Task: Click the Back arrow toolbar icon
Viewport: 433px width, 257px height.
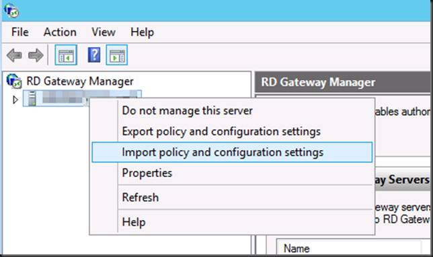Action: [x=14, y=55]
